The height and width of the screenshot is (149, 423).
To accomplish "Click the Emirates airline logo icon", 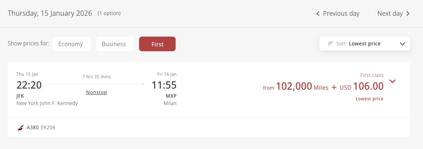I will point(20,128).
